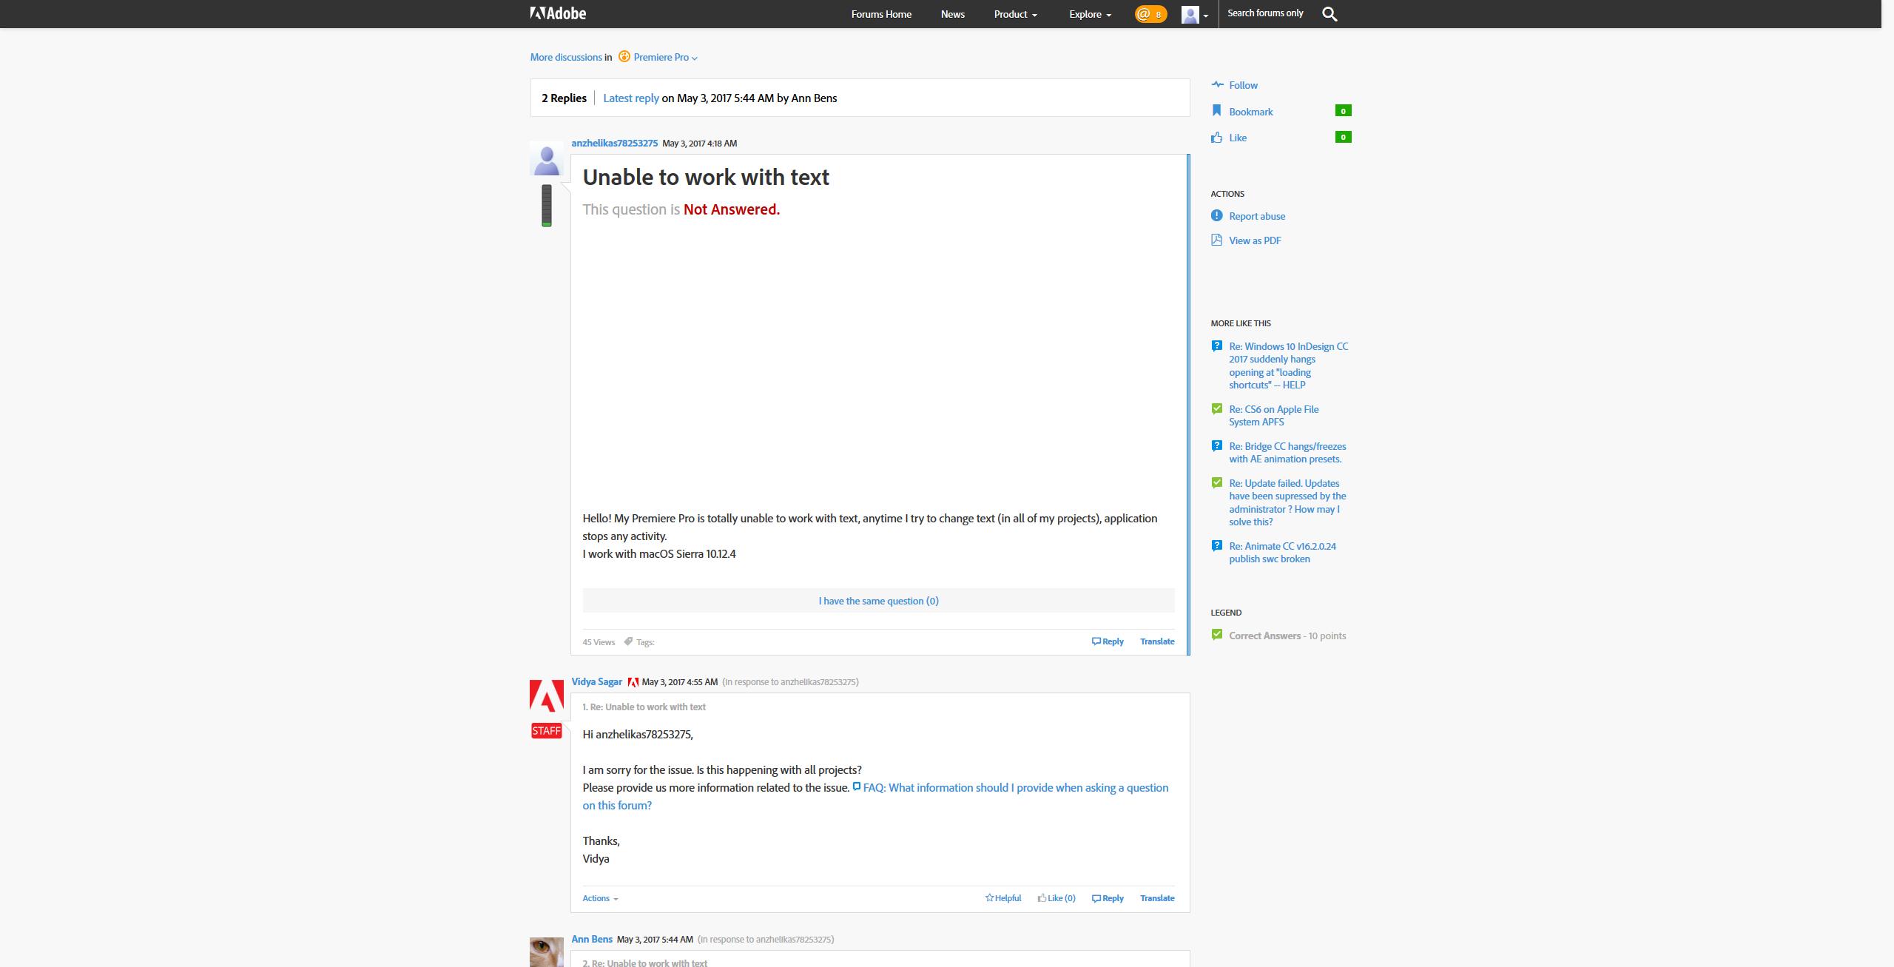Like Vidya Sagar's reply
Screen dimensions: 1894x967
[x=1056, y=898]
